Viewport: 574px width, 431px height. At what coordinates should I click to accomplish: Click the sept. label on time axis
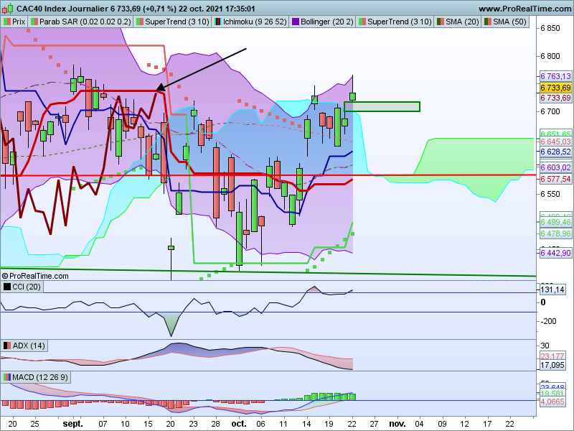(x=73, y=424)
